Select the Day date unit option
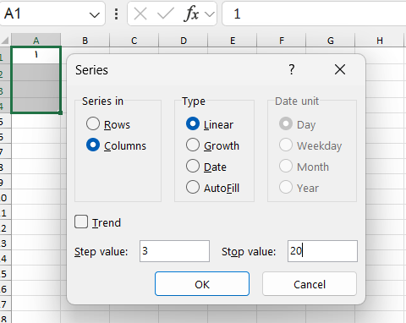The image size is (406, 323). point(286,123)
